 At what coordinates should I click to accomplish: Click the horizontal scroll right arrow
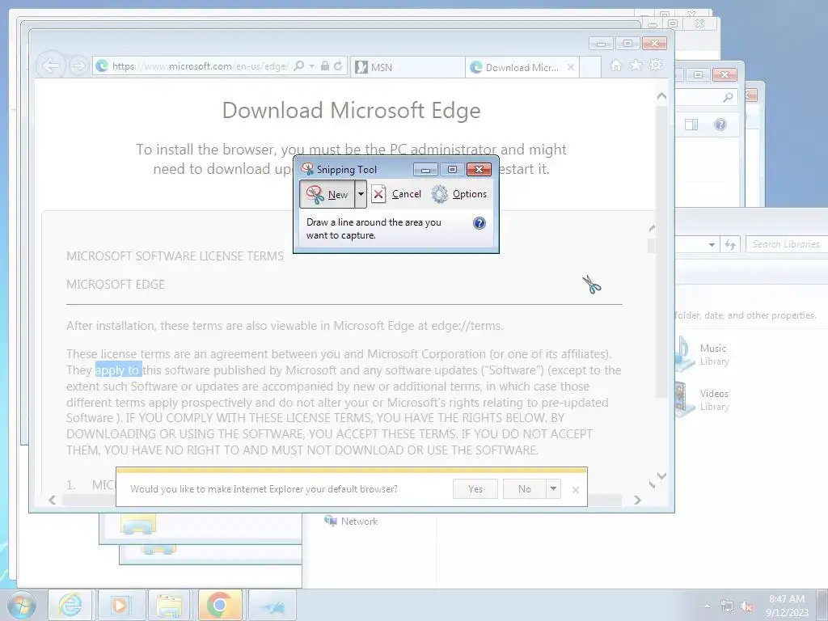[x=637, y=500]
